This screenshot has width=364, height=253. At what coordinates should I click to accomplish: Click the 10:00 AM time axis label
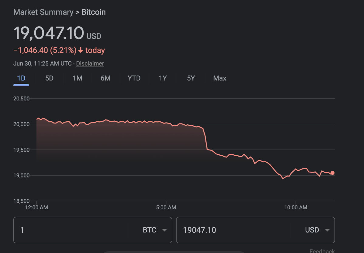pyautogui.click(x=296, y=207)
